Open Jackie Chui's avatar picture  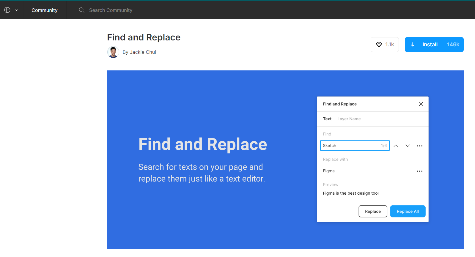tap(113, 52)
